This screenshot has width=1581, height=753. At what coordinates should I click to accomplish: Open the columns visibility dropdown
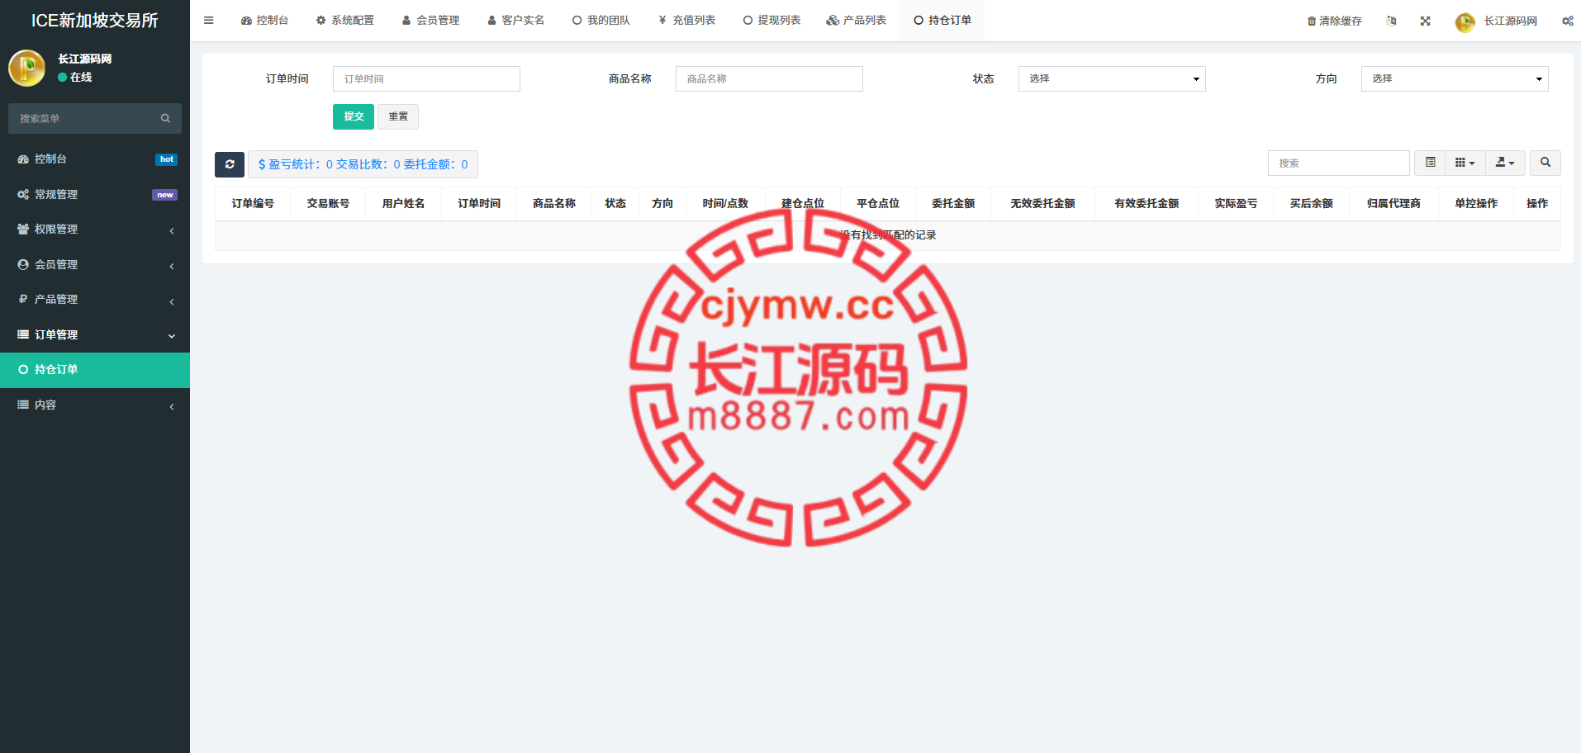(1465, 163)
